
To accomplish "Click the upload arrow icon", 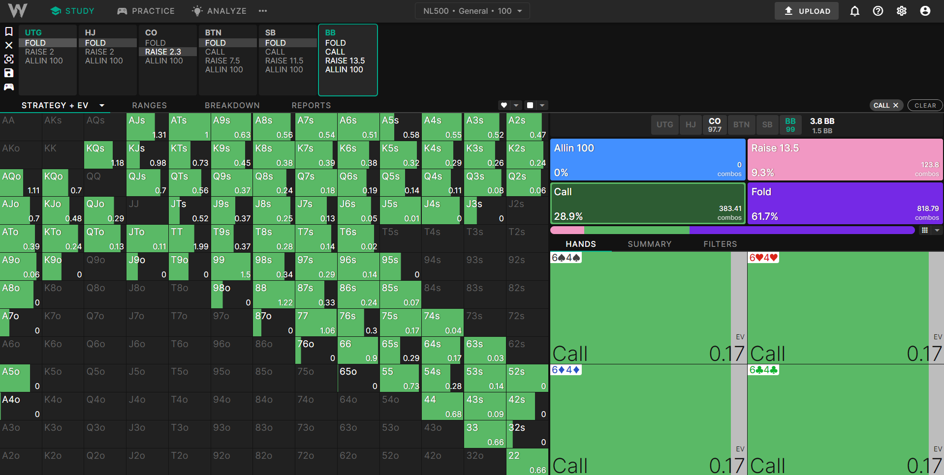I will pyautogui.click(x=788, y=11).
